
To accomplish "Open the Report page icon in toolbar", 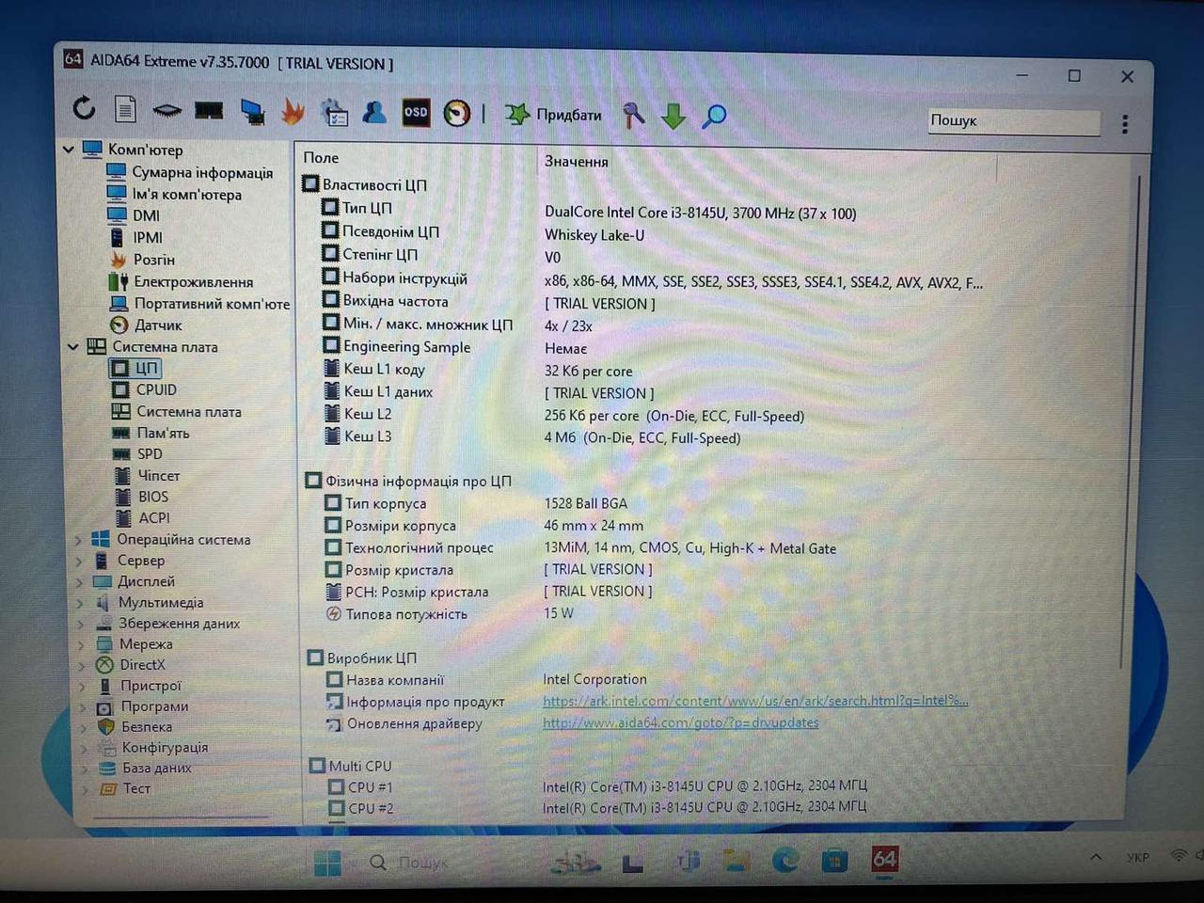I will 125,109.
